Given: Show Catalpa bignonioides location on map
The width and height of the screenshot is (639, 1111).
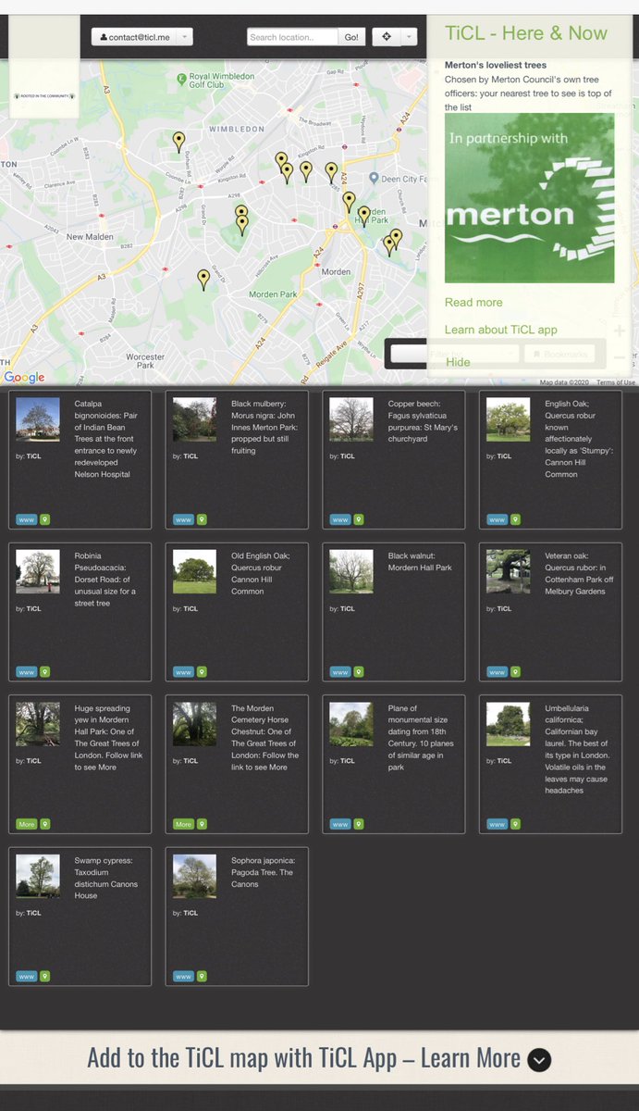Looking at the screenshot, I should point(45,519).
